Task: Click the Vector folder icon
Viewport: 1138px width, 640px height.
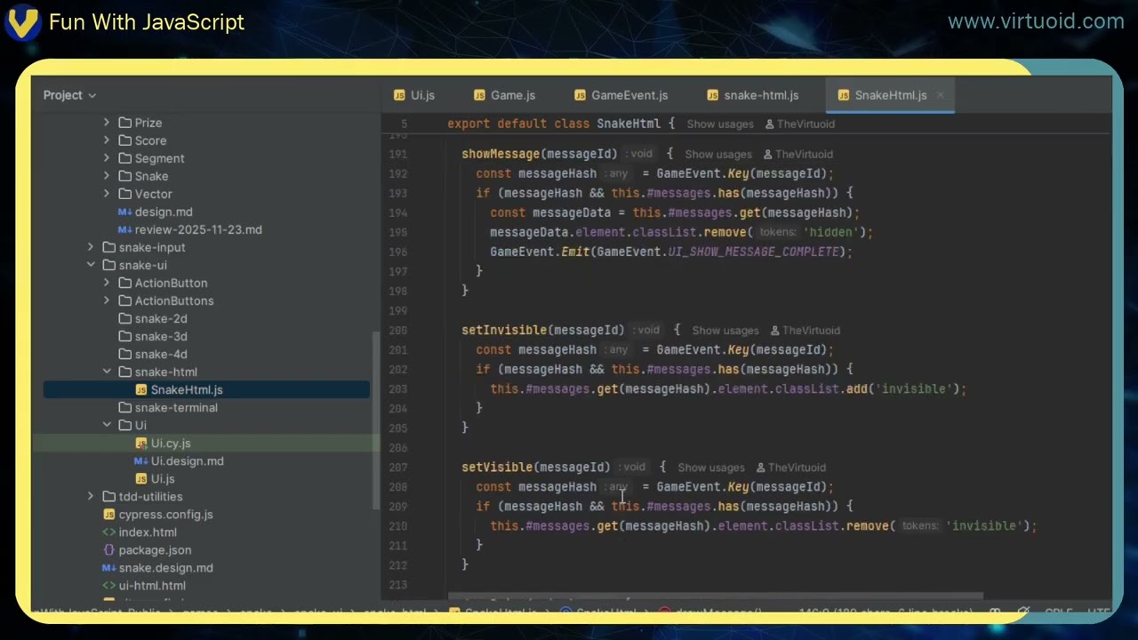Action: pyautogui.click(x=125, y=194)
